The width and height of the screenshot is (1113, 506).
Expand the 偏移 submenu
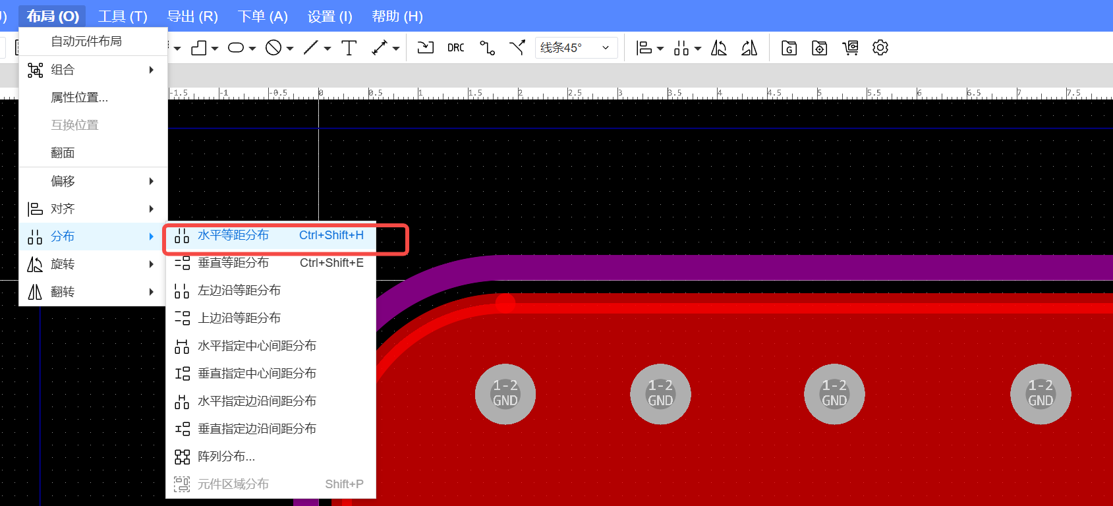coord(93,181)
